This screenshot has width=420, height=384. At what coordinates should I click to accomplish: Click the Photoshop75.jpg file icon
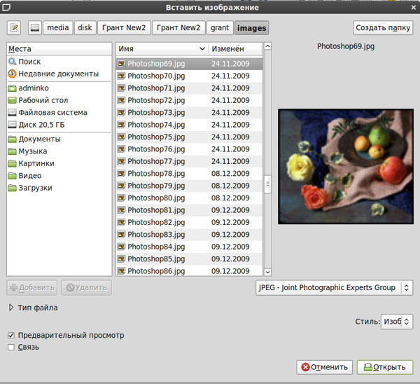121,137
